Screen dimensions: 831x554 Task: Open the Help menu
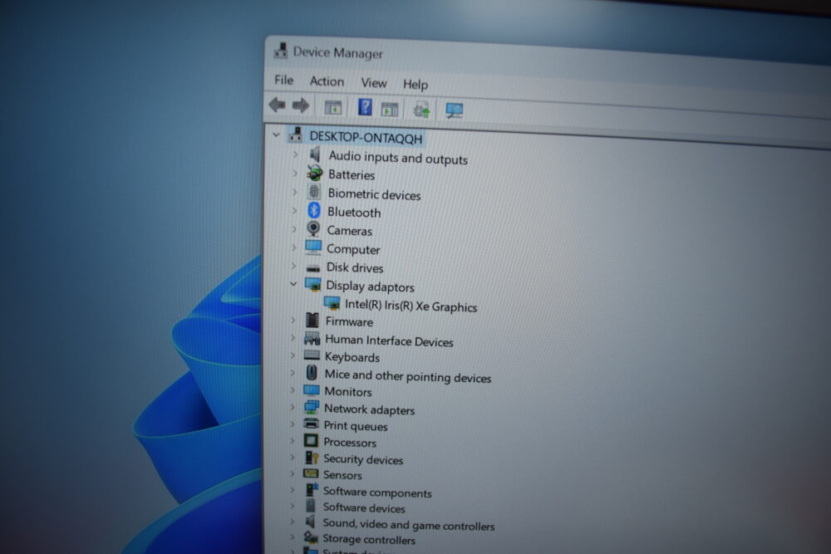(x=415, y=84)
